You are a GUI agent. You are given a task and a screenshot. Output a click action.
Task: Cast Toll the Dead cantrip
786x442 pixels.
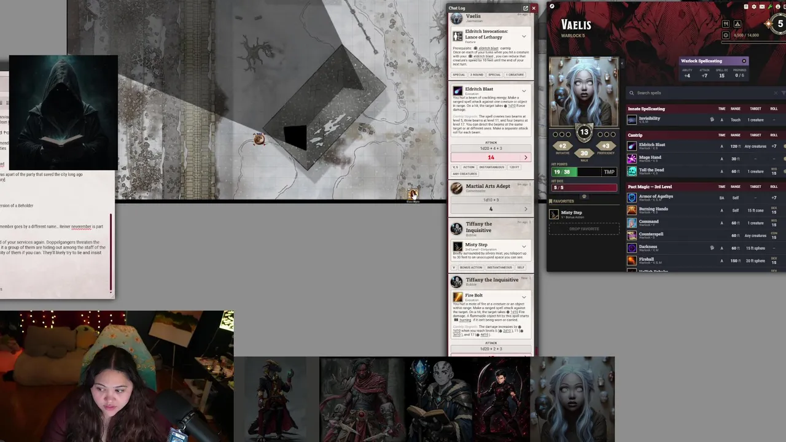[632, 171]
